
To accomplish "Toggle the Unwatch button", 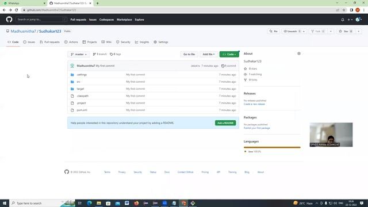I will pos(292,31).
